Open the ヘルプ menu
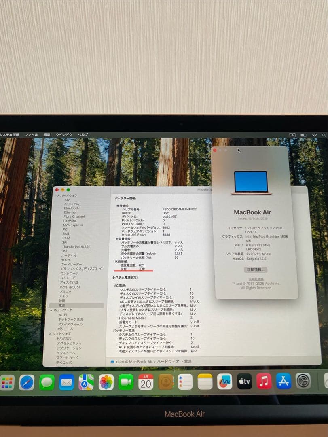Screen dimensions: 328x437 [x=83, y=135]
